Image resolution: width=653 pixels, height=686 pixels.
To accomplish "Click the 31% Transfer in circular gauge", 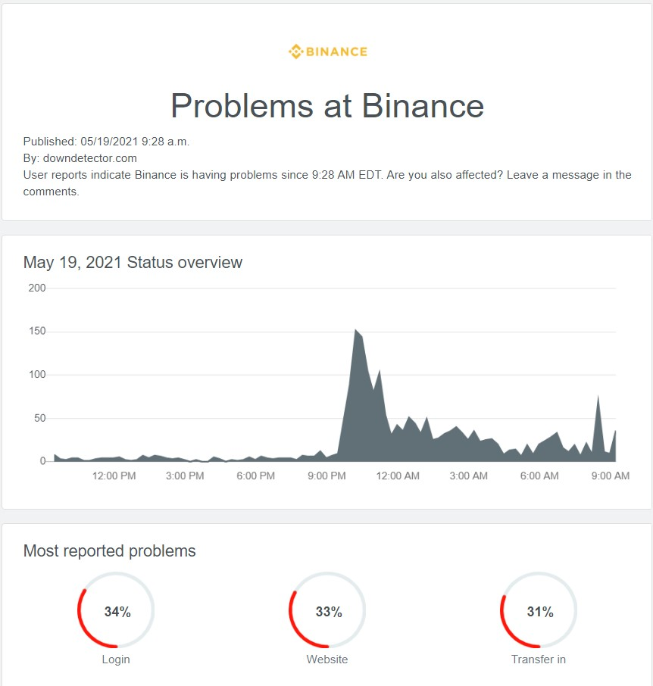I will pyautogui.click(x=539, y=611).
